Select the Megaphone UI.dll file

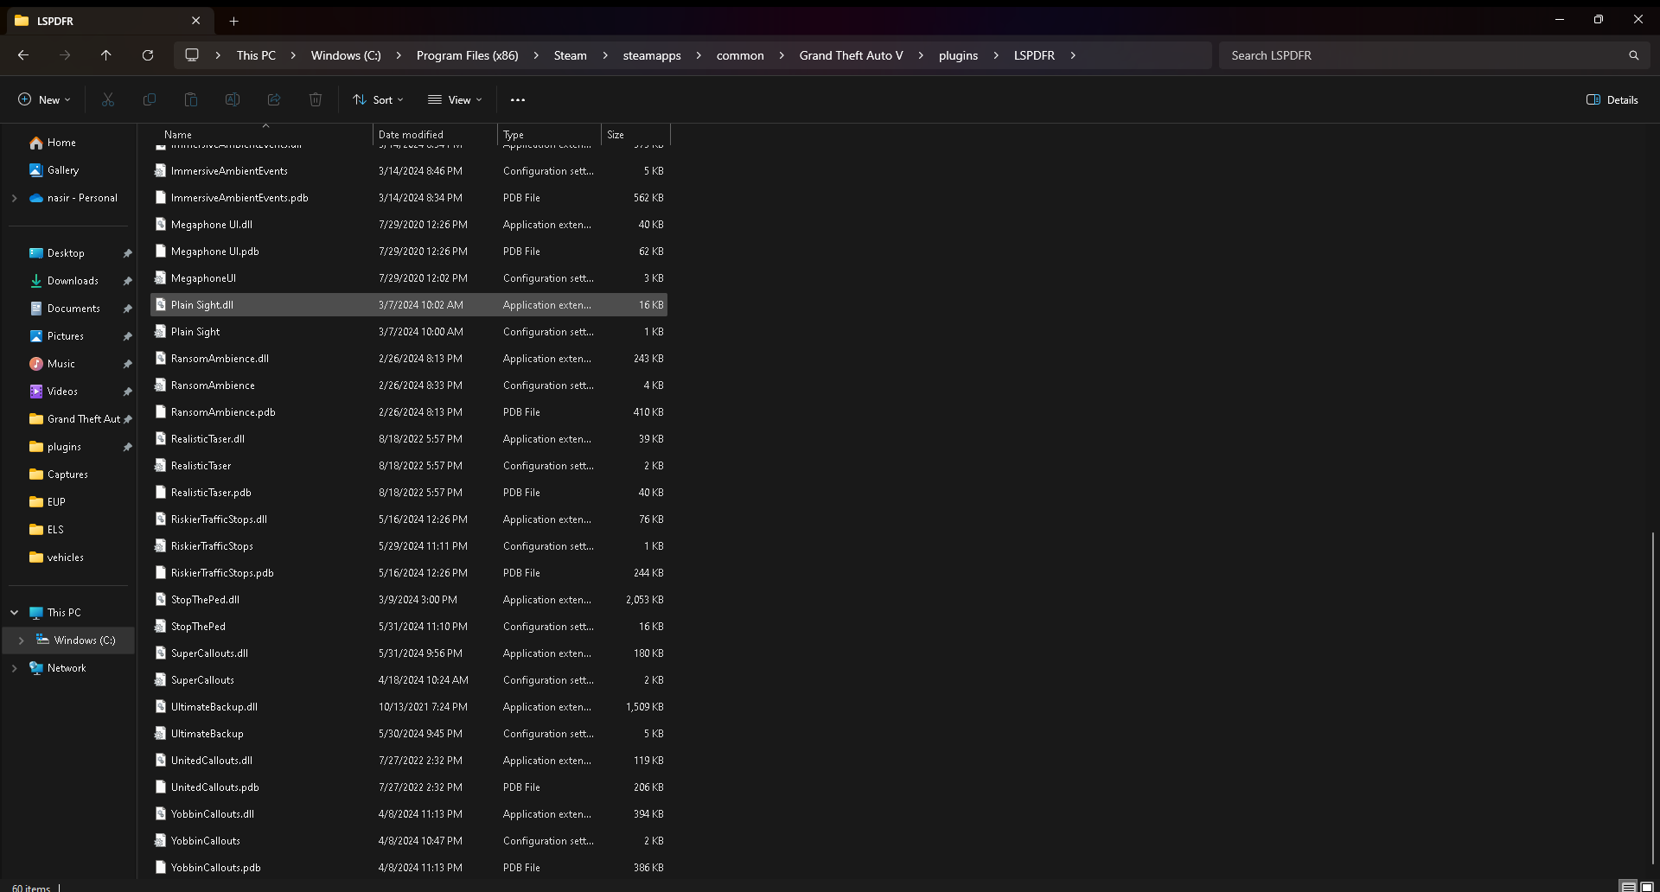[409, 225]
